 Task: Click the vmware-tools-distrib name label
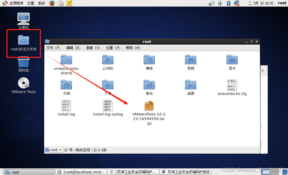click(66, 71)
